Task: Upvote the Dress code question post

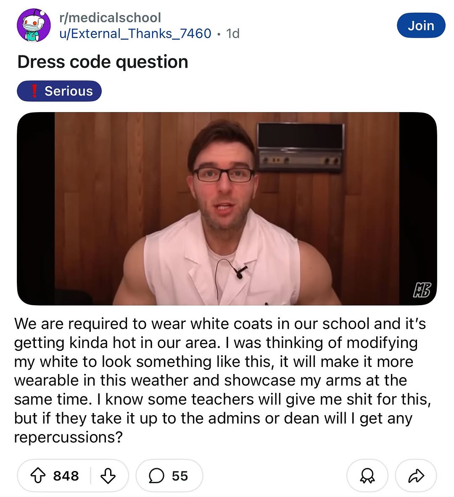Action: (x=38, y=476)
